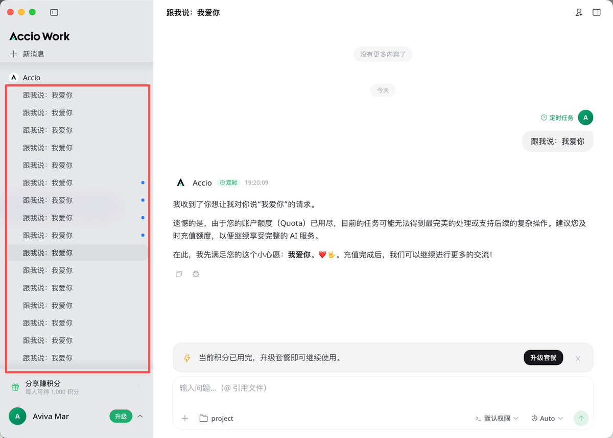
Task: Click the line starting 我收到了你想让我
Action: 244,204
